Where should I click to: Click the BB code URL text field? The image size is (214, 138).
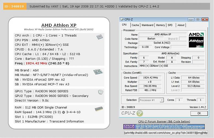(x=166, y=133)
